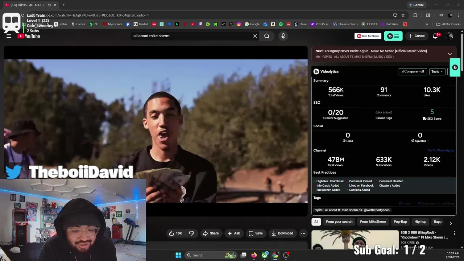Open the TubeBuddy side tab icon
The width and height of the screenshot is (464, 261).
455,67
